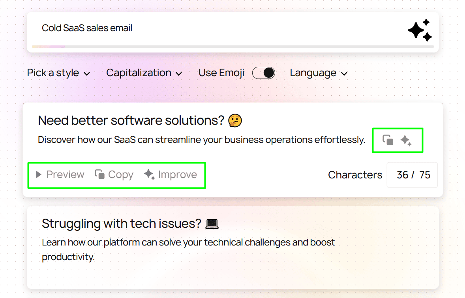Screen dimensions: 465x298
Task: Expand the Capitalization menu
Action: point(144,73)
